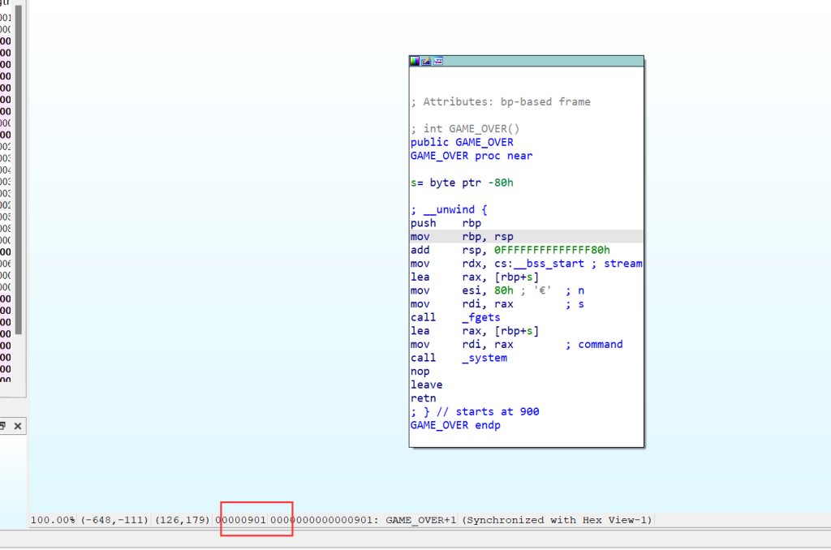Close the docked panel with X button
Screen dimensions: 831x550
tap(18, 426)
